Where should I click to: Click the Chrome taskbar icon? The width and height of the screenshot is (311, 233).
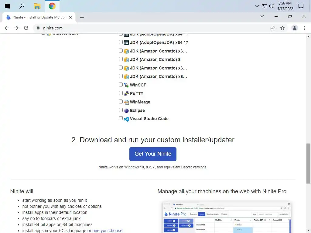pos(52,6)
